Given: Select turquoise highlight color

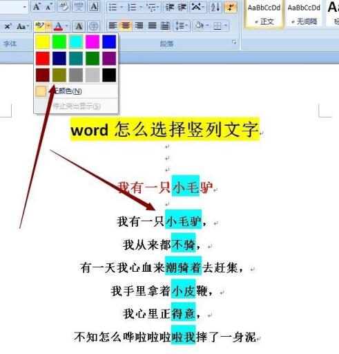Looking at the screenshot, I should [76, 41].
